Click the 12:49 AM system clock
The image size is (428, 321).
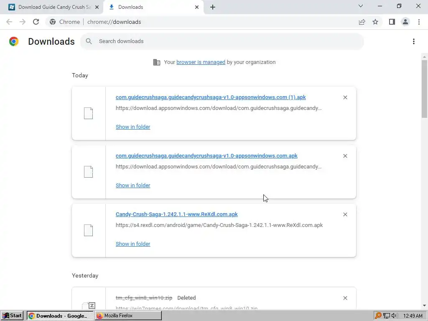coord(413,316)
